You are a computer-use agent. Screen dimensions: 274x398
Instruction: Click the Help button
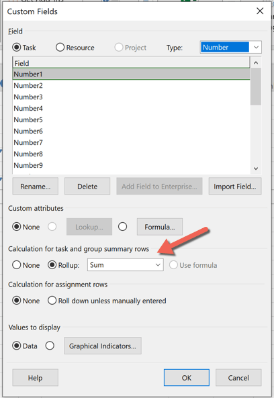point(36,378)
